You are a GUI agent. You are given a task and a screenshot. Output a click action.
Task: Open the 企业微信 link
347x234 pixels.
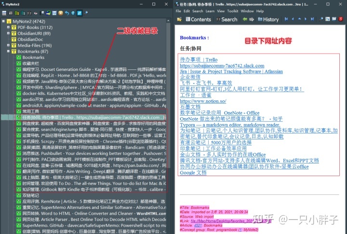pos(190,77)
